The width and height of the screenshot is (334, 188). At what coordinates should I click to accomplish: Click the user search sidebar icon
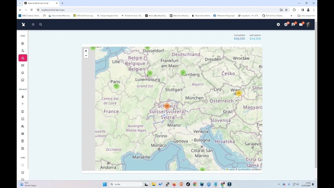[x=23, y=51]
